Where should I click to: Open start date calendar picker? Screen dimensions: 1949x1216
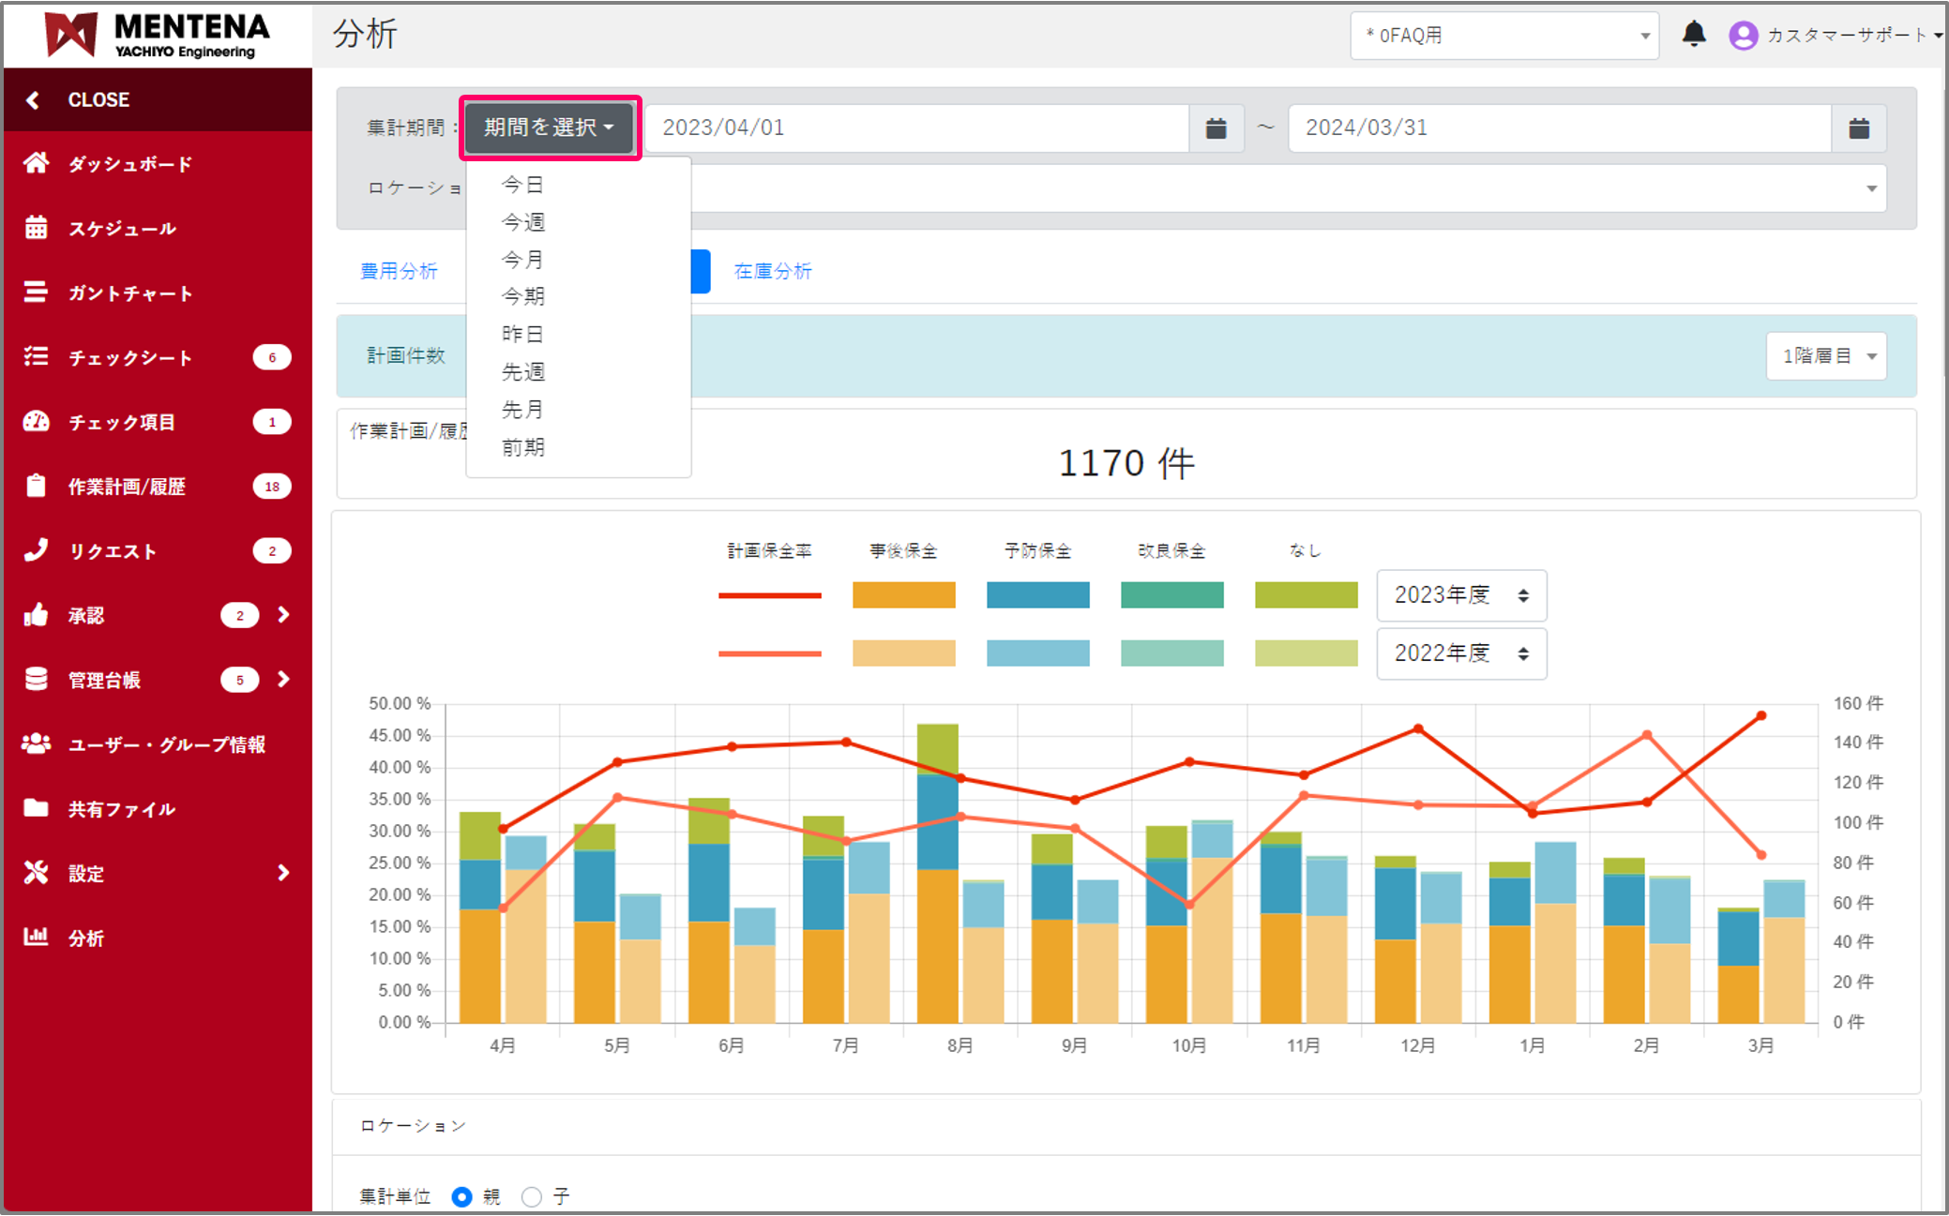pyautogui.click(x=1216, y=128)
